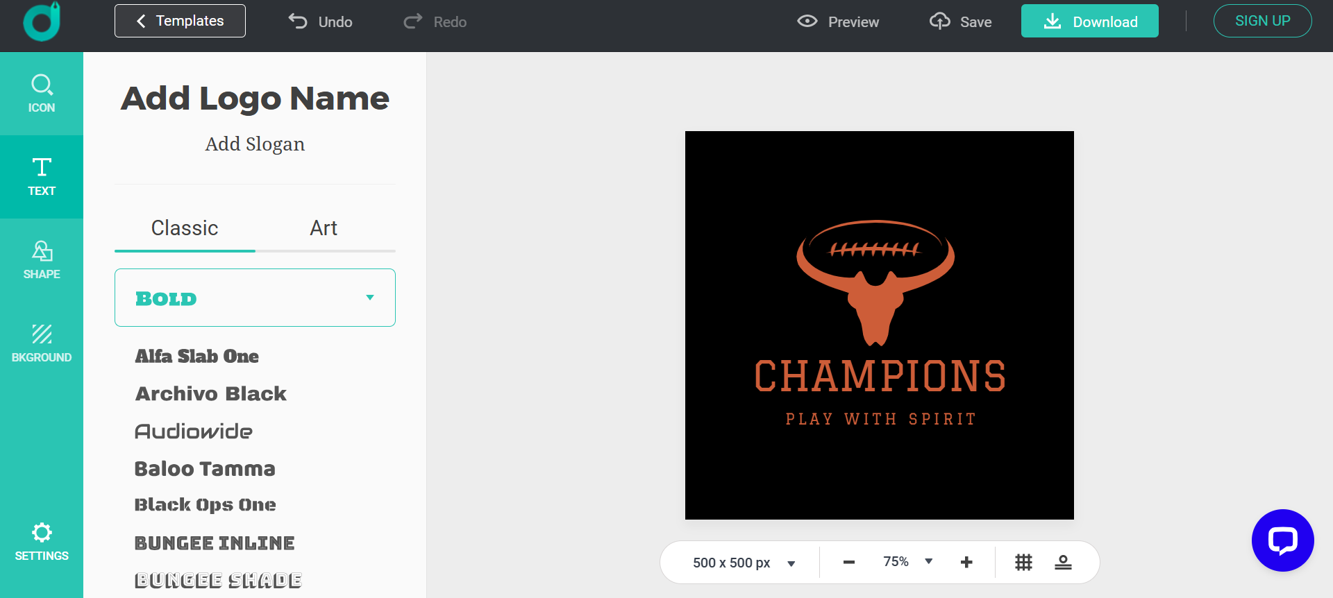Open Settings gear in sidebar

pos(42,542)
